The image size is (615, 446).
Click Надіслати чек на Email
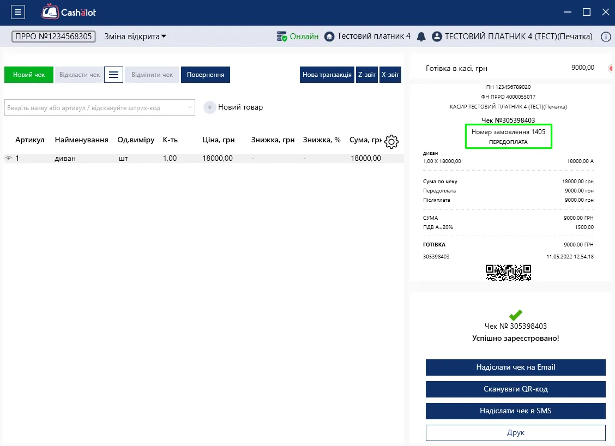tap(515, 367)
